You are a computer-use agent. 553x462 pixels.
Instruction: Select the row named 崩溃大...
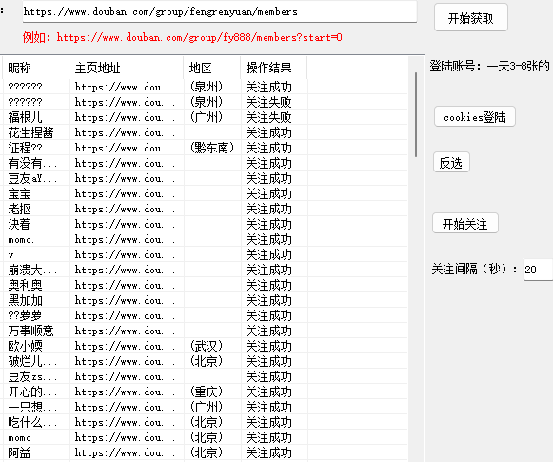coord(205,270)
